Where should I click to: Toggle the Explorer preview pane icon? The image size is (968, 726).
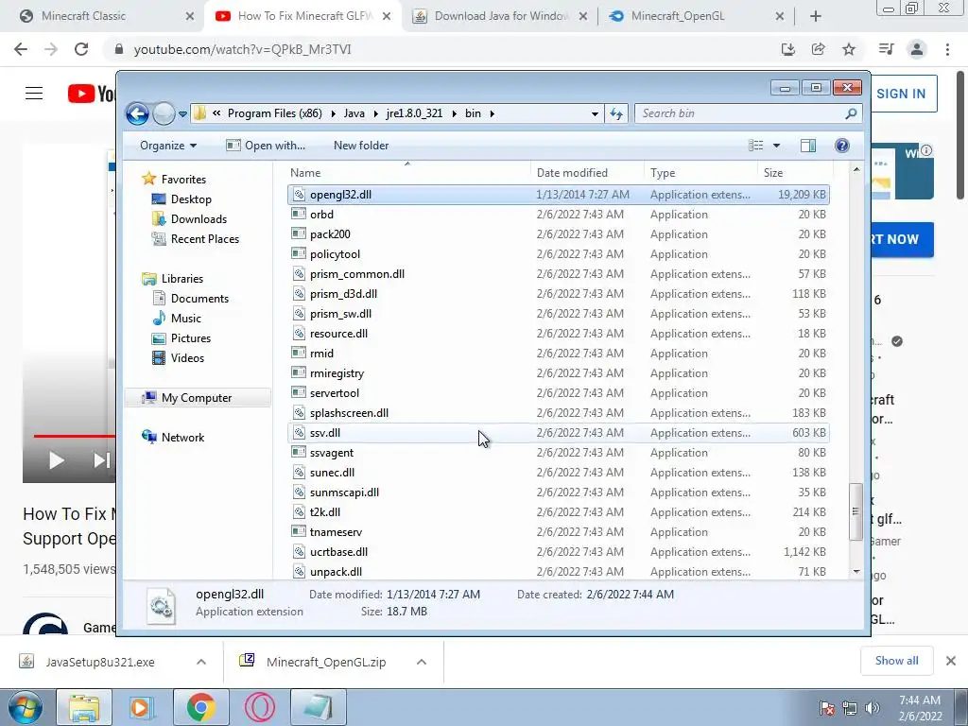[x=807, y=145]
